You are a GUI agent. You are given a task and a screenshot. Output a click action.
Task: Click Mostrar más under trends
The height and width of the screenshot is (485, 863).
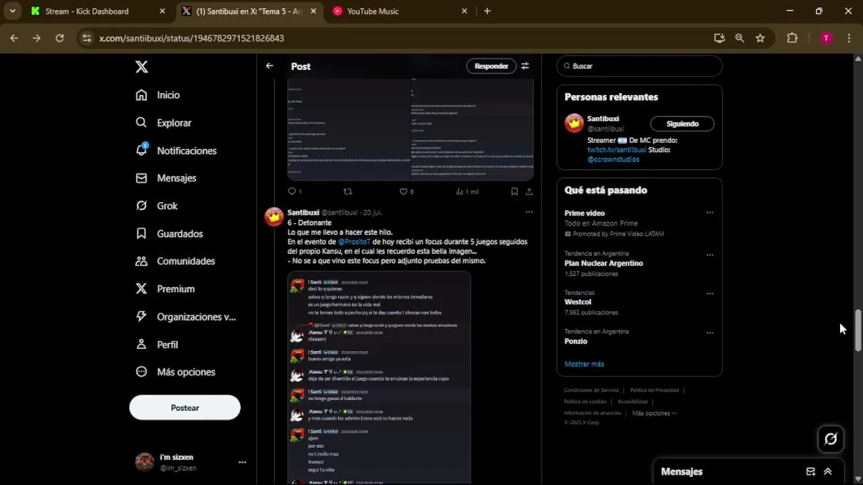[584, 364]
